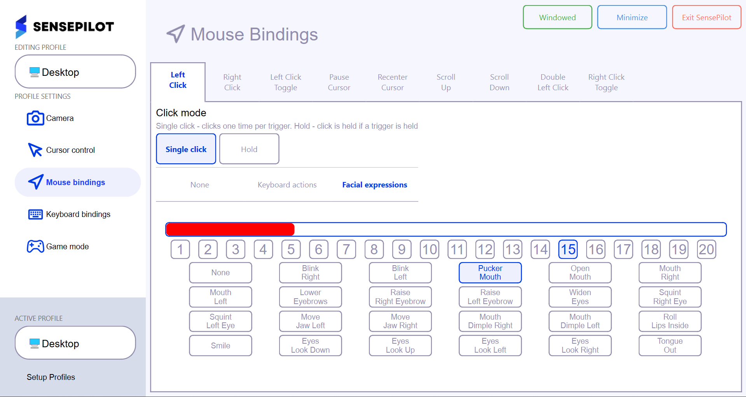Screen dimensions: 746x397
Task: Set sensitivity level to 10
Action: pyautogui.click(x=429, y=249)
